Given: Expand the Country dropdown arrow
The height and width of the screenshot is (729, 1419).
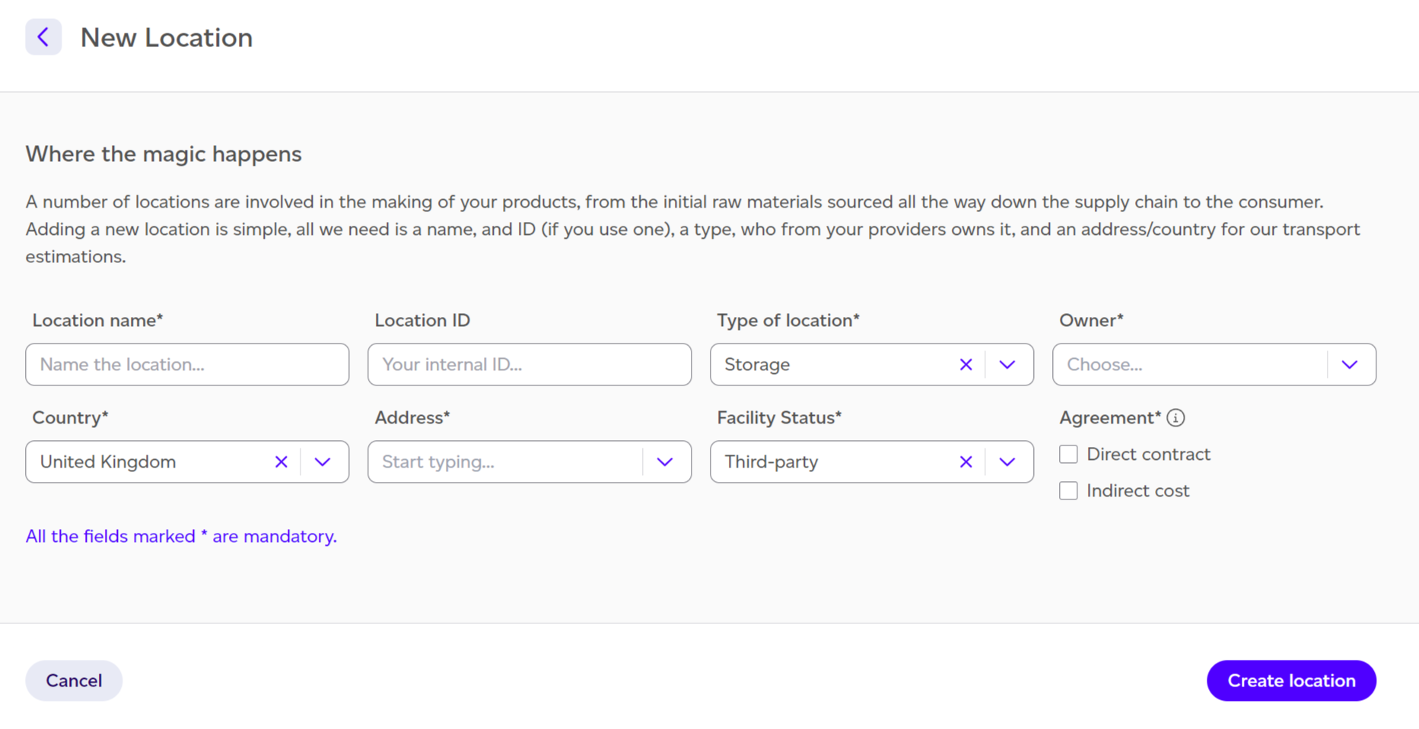Looking at the screenshot, I should pos(323,462).
